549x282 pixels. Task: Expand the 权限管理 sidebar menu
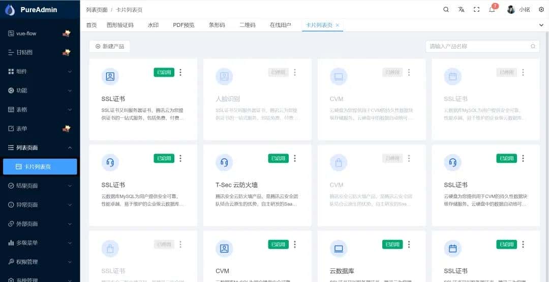40,262
